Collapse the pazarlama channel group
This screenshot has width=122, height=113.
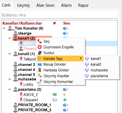[x=10, y=89]
